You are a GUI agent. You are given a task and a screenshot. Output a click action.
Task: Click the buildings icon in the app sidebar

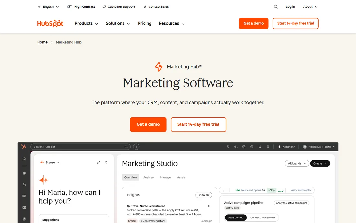(x=24, y=184)
